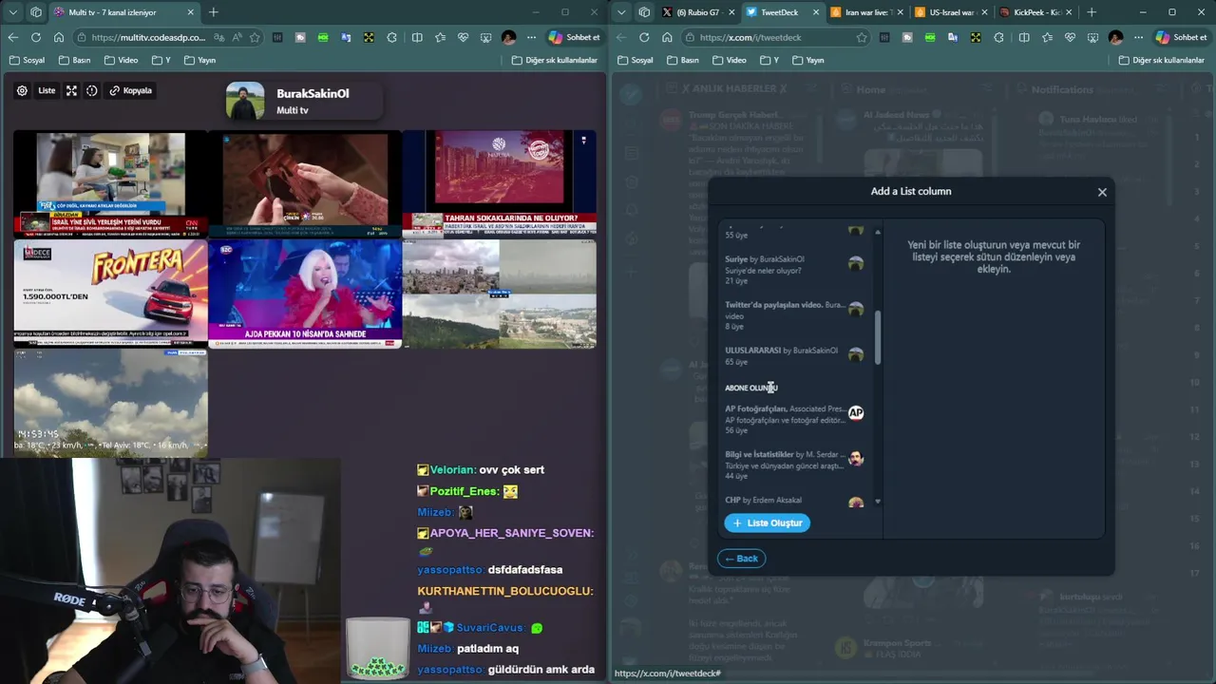Select Bilgi ve İstatistikler list
1216x684 pixels.
(793, 465)
